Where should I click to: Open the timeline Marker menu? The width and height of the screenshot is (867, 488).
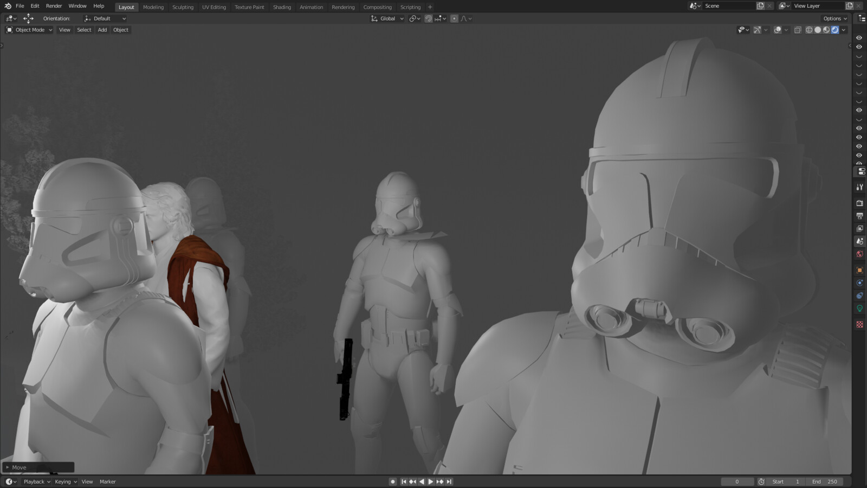click(x=107, y=481)
